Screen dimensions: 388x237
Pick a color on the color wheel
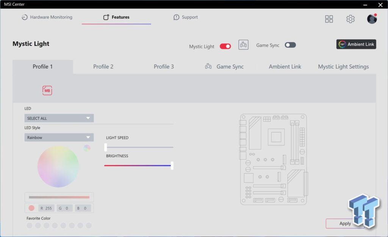pos(58,166)
